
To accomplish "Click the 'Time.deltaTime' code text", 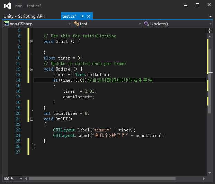I will [x=93, y=75].
